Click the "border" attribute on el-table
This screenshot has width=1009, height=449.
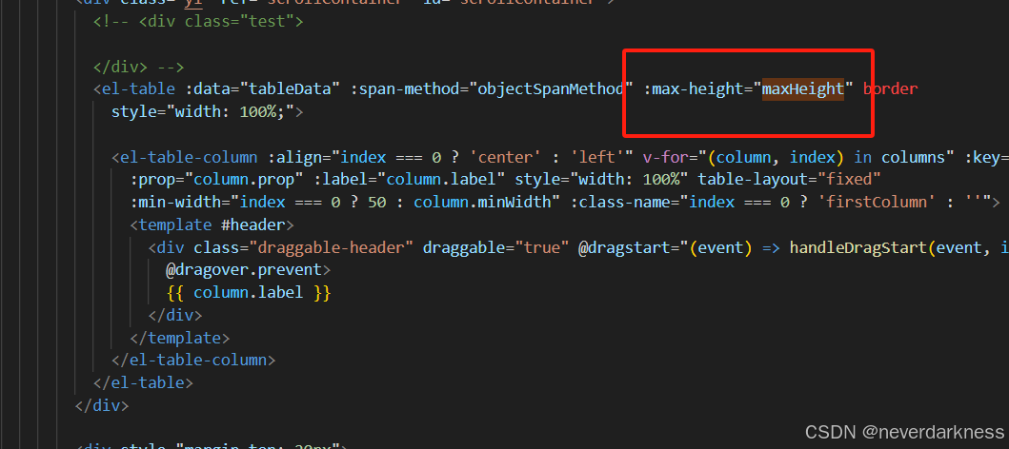tap(890, 88)
